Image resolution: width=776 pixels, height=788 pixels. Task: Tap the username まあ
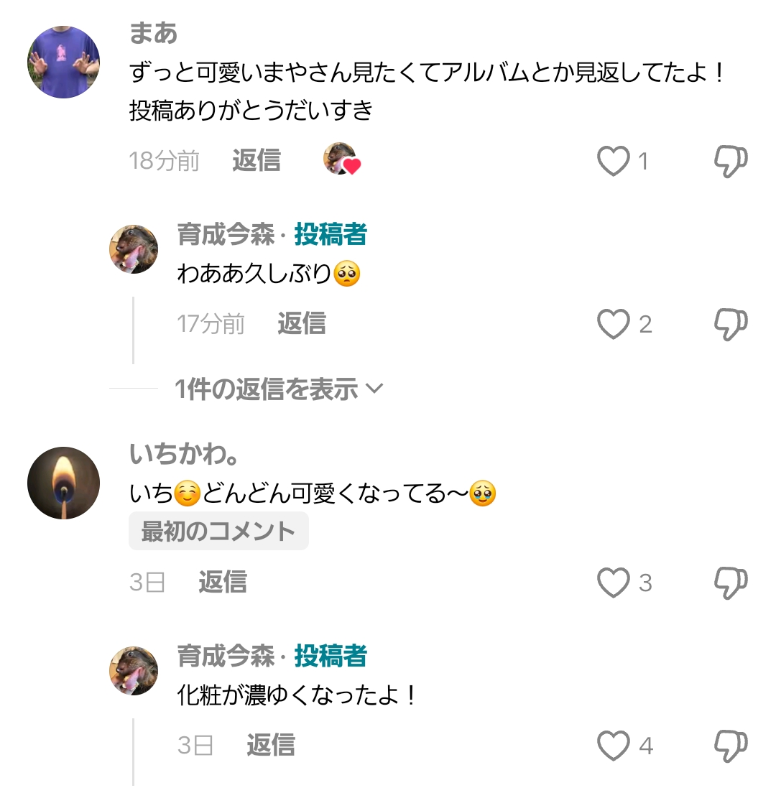pyautogui.click(x=153, y=33)
